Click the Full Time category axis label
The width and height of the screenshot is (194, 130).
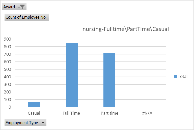pos(71,113)
